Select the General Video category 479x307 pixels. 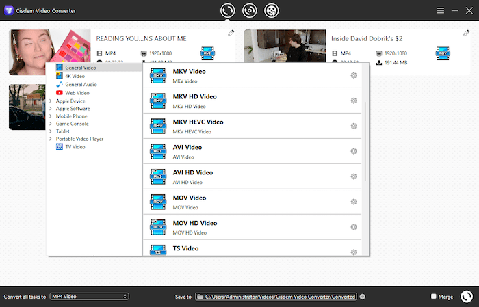(x=98, y=68)
